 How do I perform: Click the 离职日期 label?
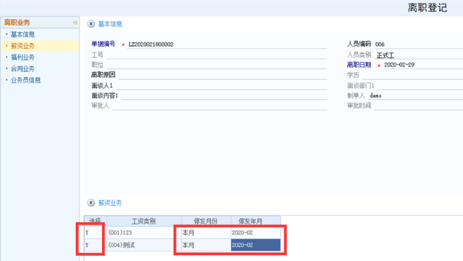358,65
